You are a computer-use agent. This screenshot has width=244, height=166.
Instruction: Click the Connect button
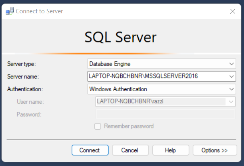[x=90, y=150]
